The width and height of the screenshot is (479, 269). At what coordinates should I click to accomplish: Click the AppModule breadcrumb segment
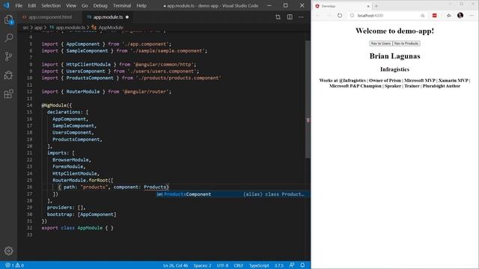tap(108, 28)
